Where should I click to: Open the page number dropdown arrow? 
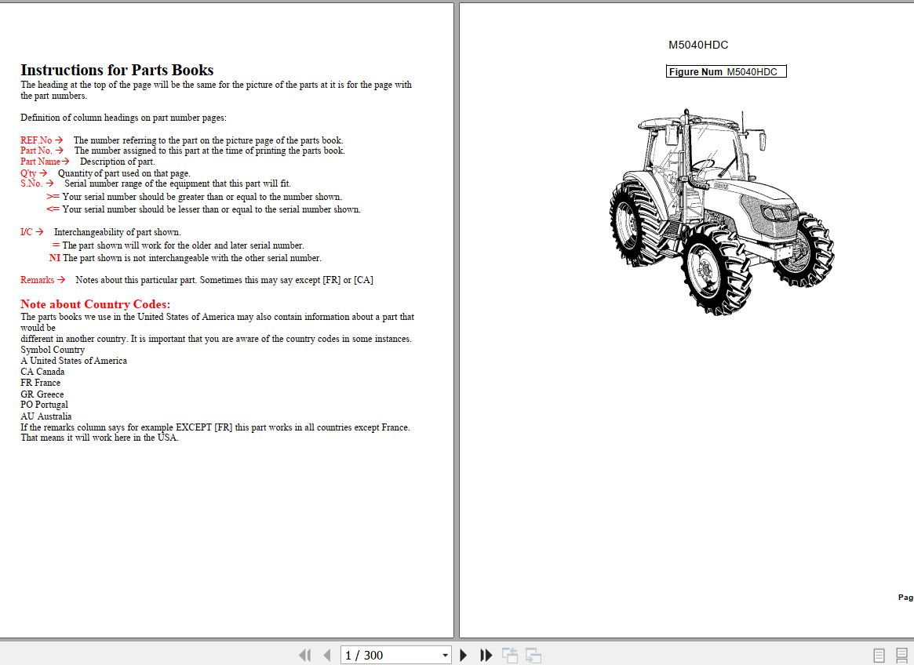(446, 655)
